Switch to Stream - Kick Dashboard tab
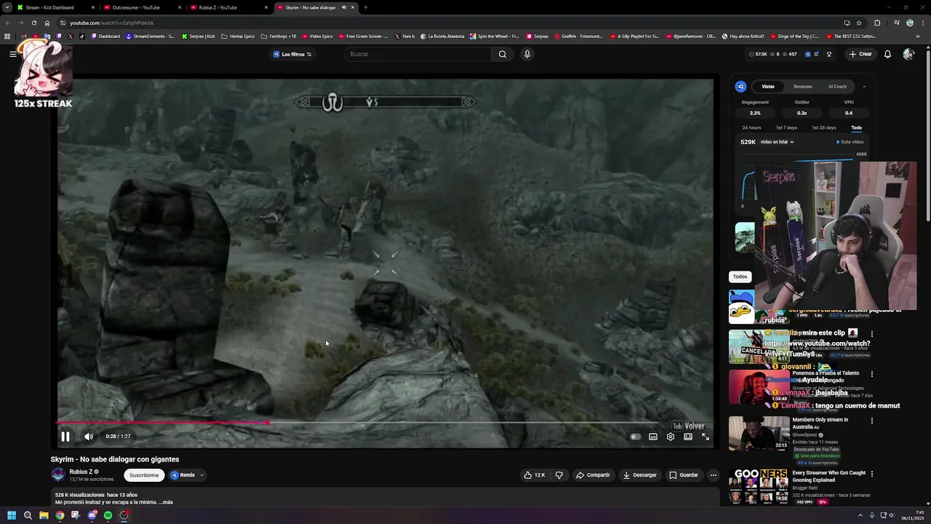This screenshot has width=931, height=524. tap(55, 7)
